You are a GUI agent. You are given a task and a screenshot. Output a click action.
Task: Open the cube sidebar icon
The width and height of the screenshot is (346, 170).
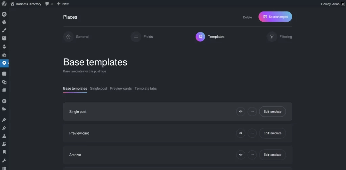pos(4,22)
